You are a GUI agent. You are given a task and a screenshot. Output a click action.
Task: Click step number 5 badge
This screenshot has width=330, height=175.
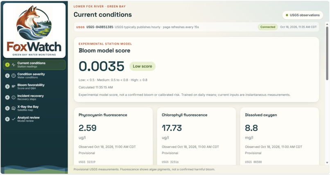[7, 108]
